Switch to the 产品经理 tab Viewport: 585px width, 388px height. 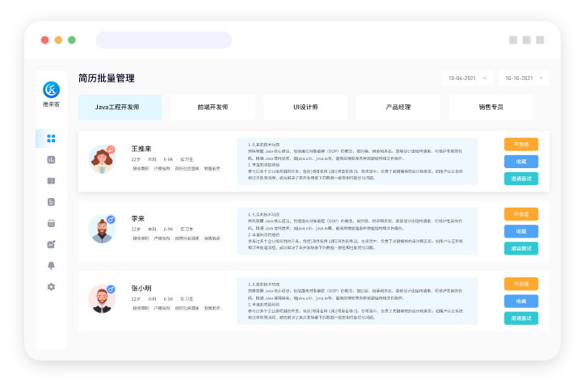pos(398,107)
